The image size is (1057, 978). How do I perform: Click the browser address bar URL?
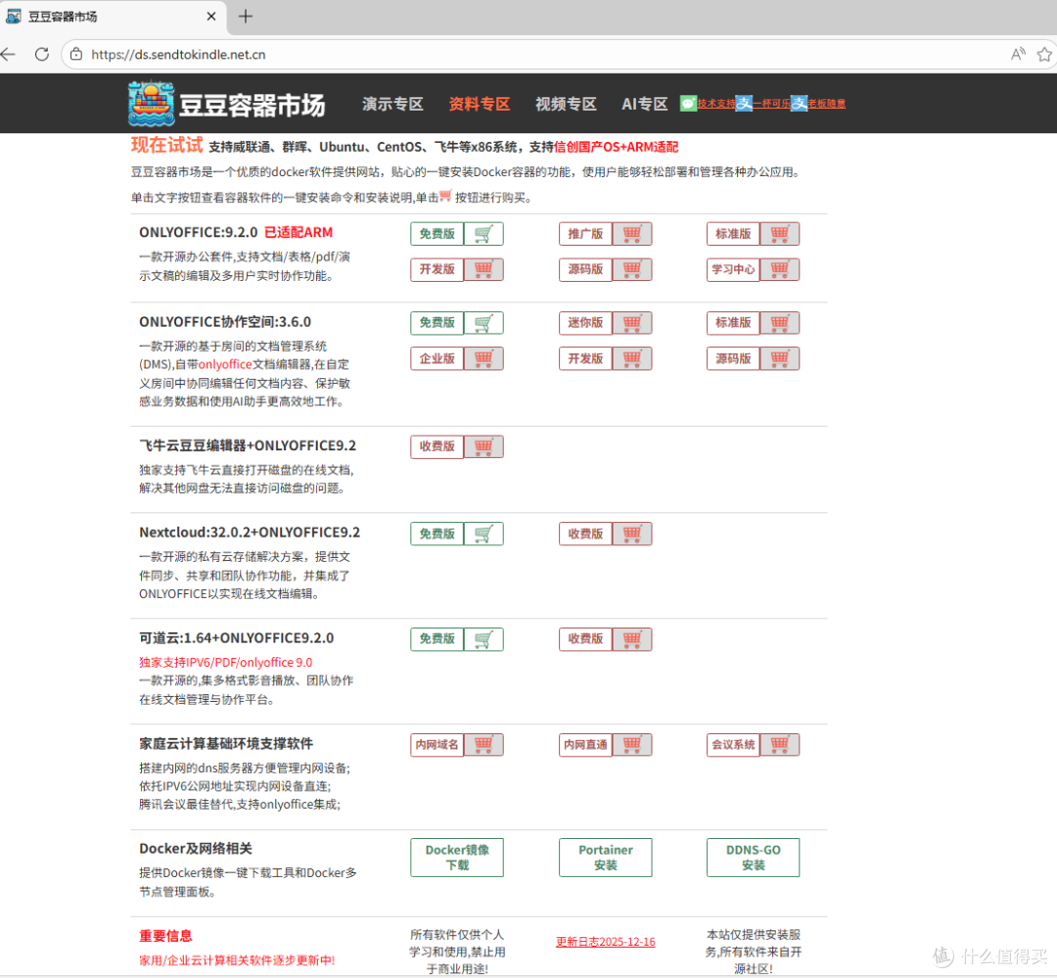pyautogui.click(x=178, y=55)
